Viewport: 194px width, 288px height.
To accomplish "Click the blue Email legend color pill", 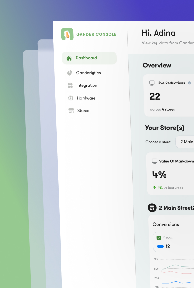I will [160, 246].
